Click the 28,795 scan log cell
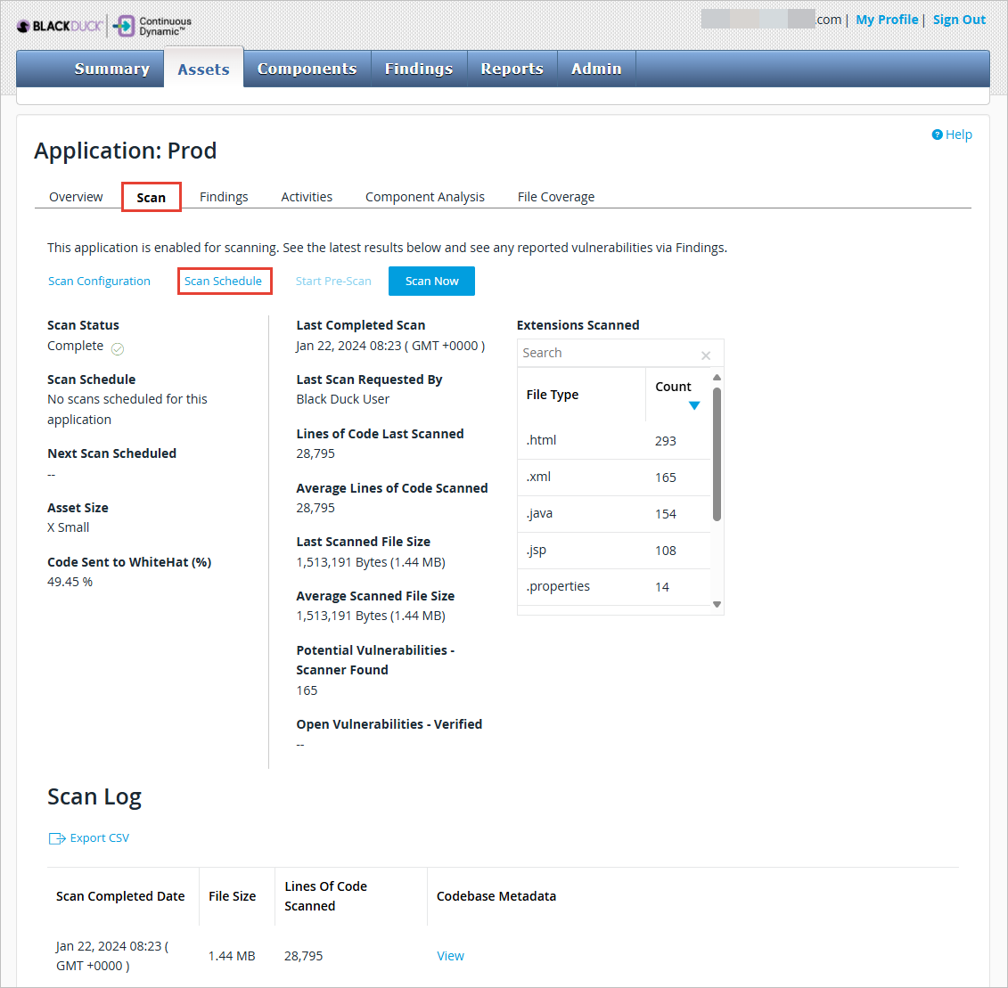This screenshot has width=1008, height=988. point(303,956)
